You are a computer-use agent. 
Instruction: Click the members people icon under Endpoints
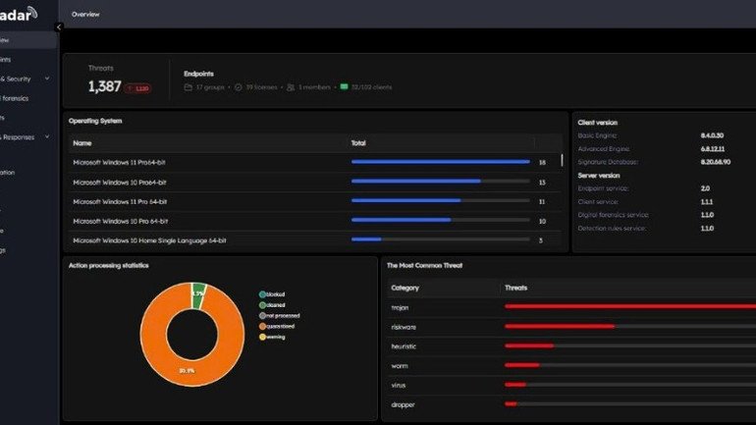[x=291, y=87]
